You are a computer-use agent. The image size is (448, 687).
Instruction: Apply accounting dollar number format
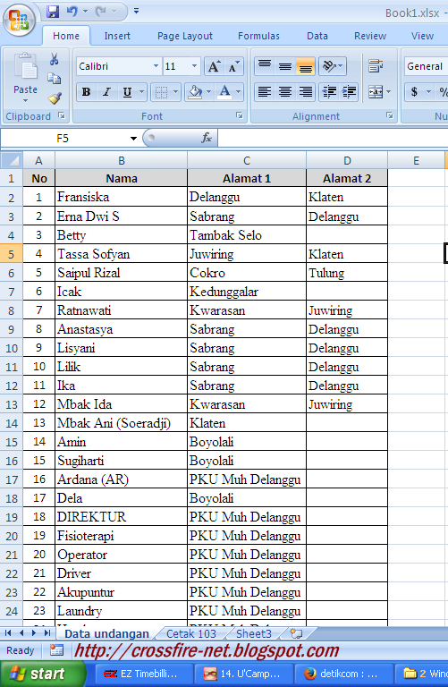point(414,92)
